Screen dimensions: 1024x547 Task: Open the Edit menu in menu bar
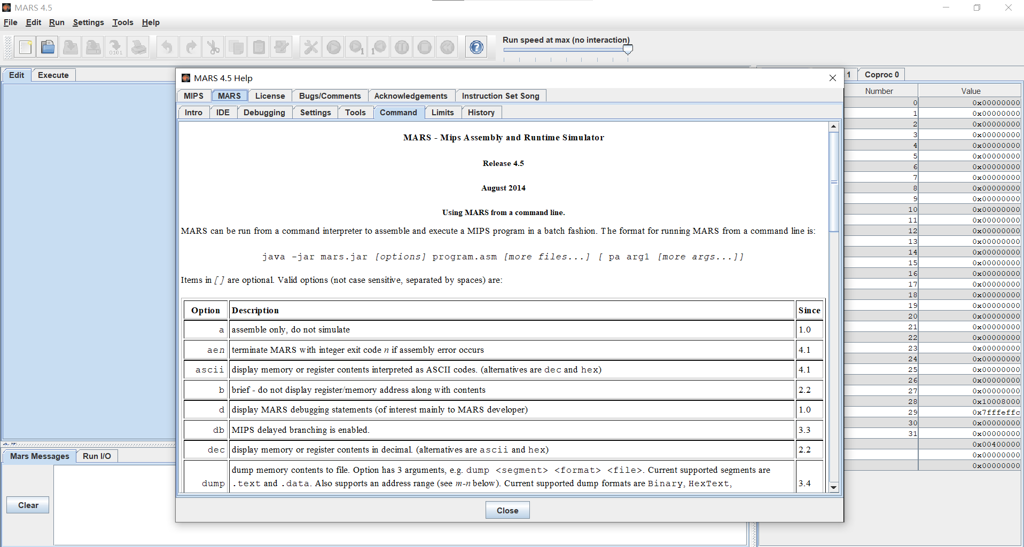click(x=34, y=22)
